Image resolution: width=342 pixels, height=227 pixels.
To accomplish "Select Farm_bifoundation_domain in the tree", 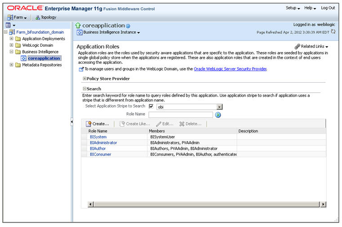I will coord(40,32).
